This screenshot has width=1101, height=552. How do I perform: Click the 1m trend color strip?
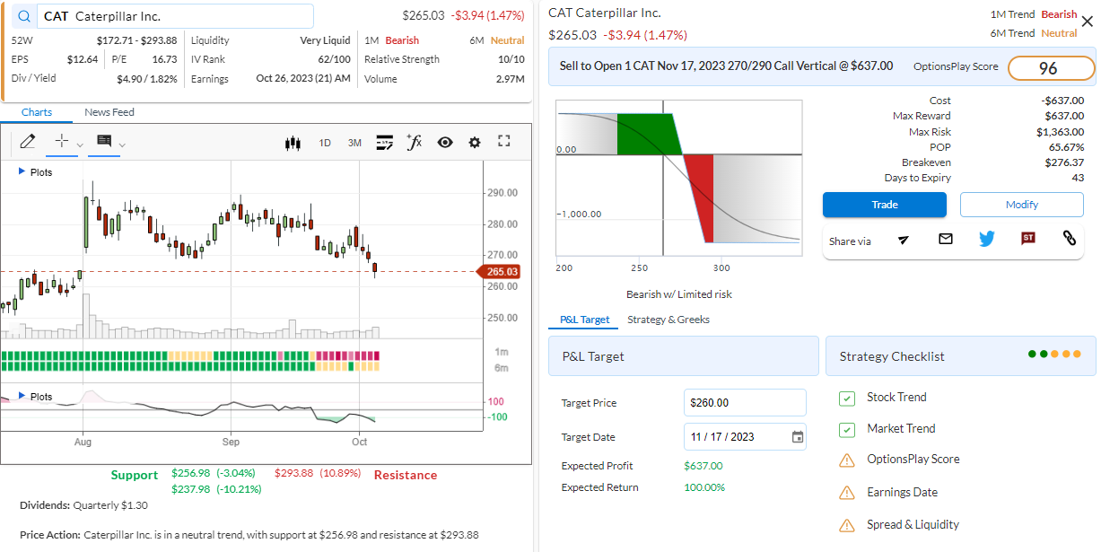(x=190, y=356)
